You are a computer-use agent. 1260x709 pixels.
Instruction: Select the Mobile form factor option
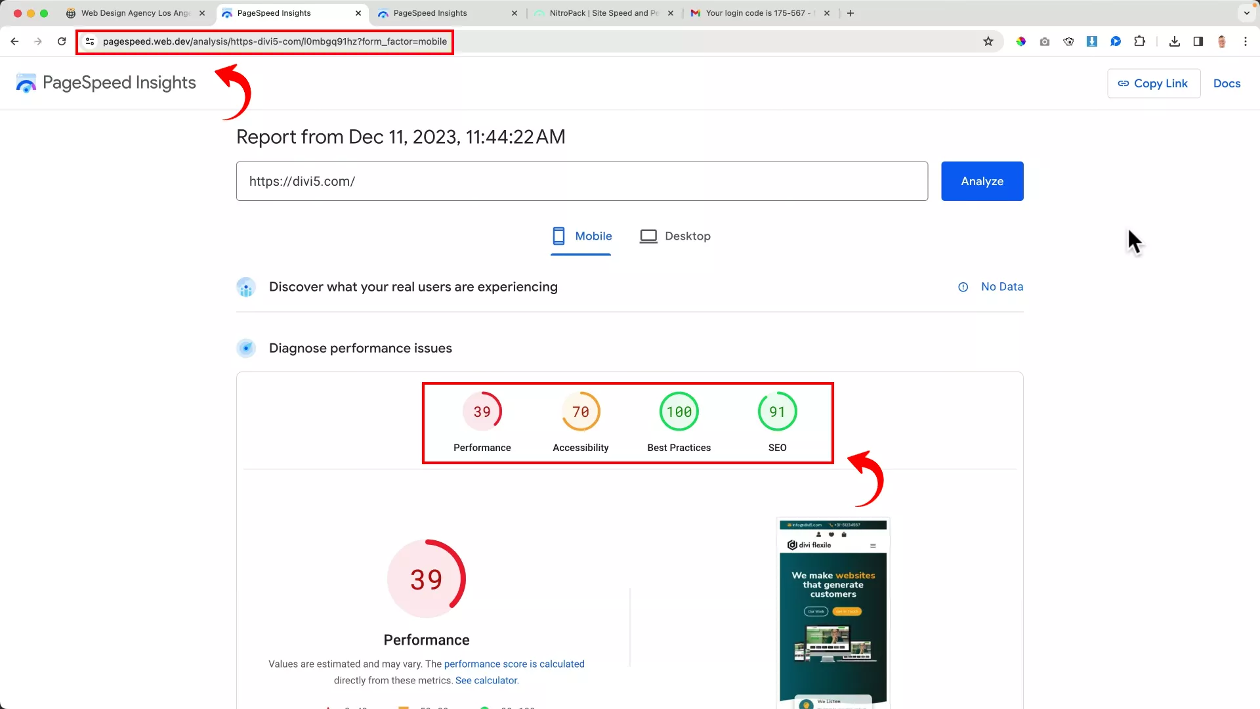pos(581,236)
